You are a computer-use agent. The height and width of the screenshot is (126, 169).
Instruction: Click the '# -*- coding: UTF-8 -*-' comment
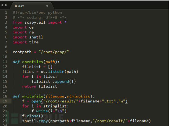pos(40,17)
